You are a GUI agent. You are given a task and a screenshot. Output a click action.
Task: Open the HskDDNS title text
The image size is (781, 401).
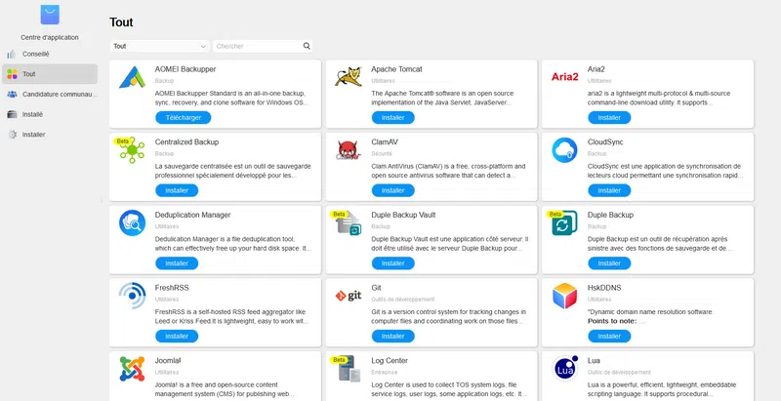tap(604, 288)
